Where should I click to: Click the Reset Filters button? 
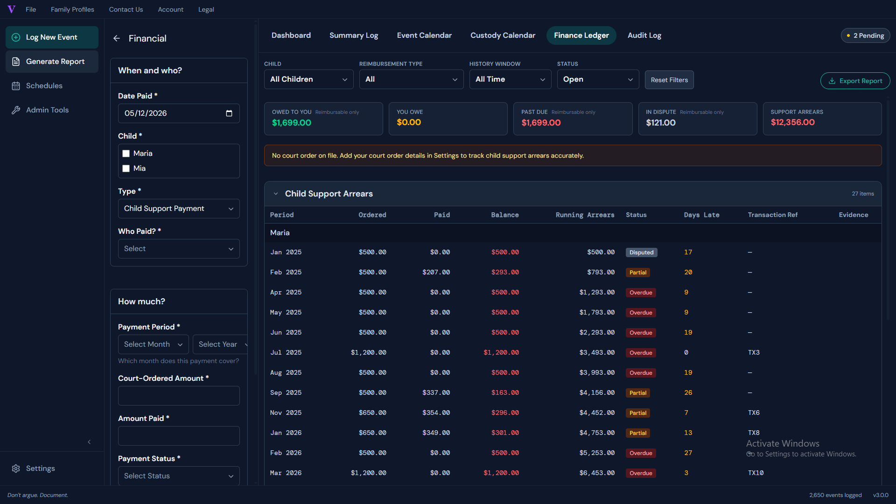669,80
